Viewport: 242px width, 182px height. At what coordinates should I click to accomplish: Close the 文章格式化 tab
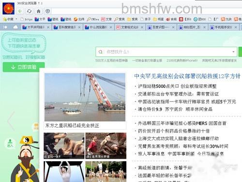(142, 27)
